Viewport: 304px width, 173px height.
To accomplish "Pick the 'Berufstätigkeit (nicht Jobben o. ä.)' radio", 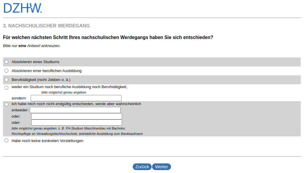I will click(x=7, y=80).
